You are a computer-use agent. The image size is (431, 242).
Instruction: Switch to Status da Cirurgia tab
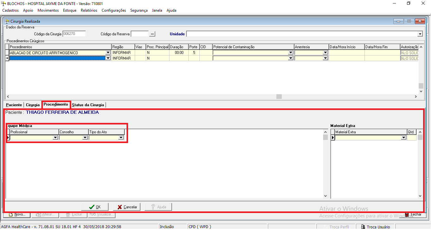click(x=88, y=105)
